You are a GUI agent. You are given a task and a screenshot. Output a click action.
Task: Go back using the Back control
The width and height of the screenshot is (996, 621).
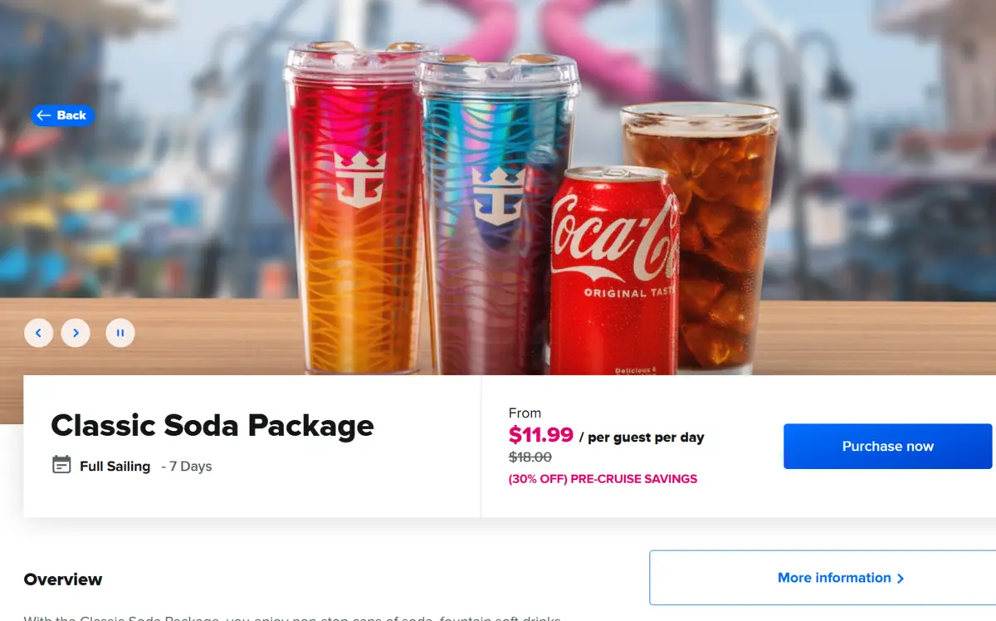point(62,115)
